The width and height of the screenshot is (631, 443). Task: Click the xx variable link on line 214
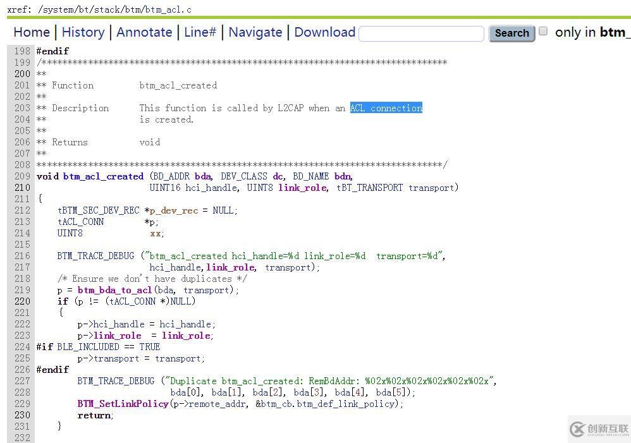155,233
